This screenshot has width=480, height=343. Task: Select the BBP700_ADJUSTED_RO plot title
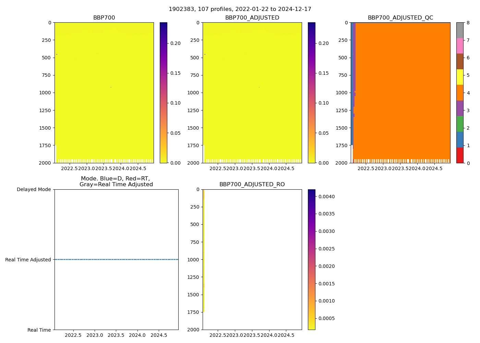[252, 185]
